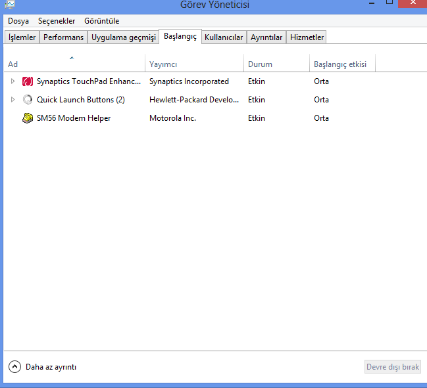
Task: Switch to the İşlemler tab
Action: 22,37
